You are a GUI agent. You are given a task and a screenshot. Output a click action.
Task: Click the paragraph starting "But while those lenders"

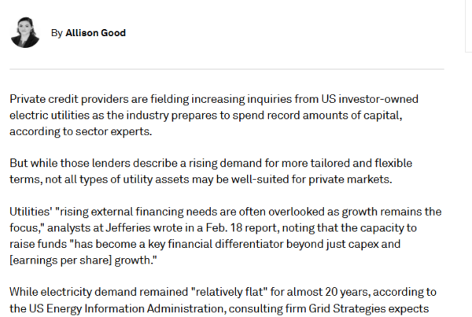point(211,171)
